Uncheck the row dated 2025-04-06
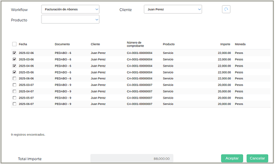This screenshot has height=164, width=275. tap(14, 66)
